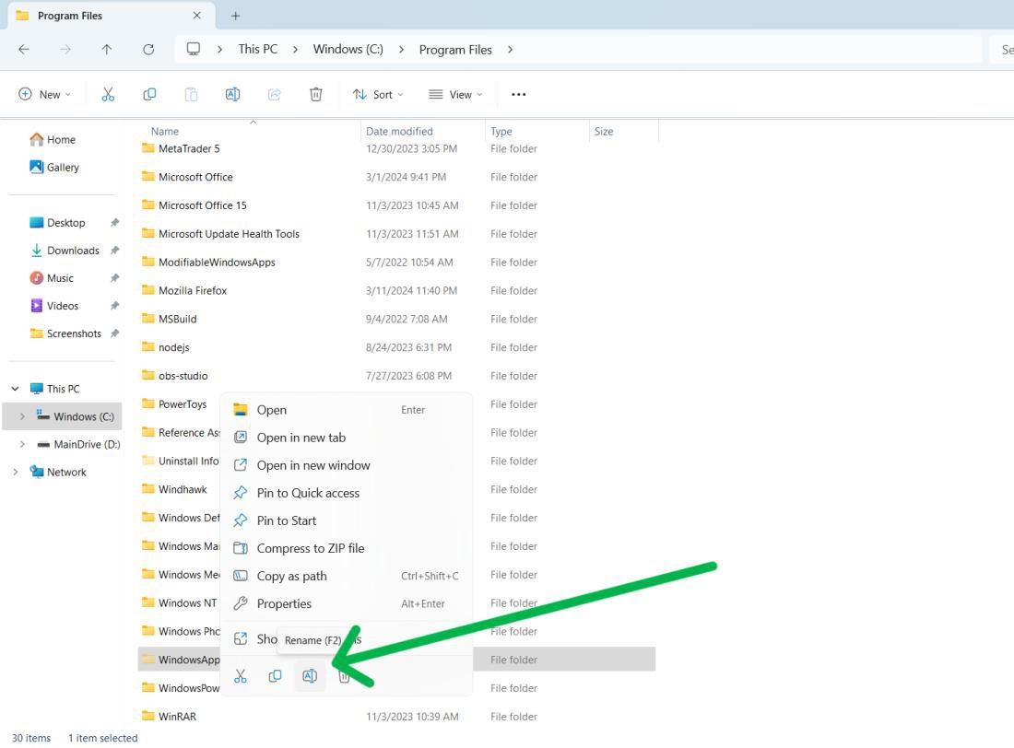Select Pin to Start
The image size is (1014, 748).
346,520
